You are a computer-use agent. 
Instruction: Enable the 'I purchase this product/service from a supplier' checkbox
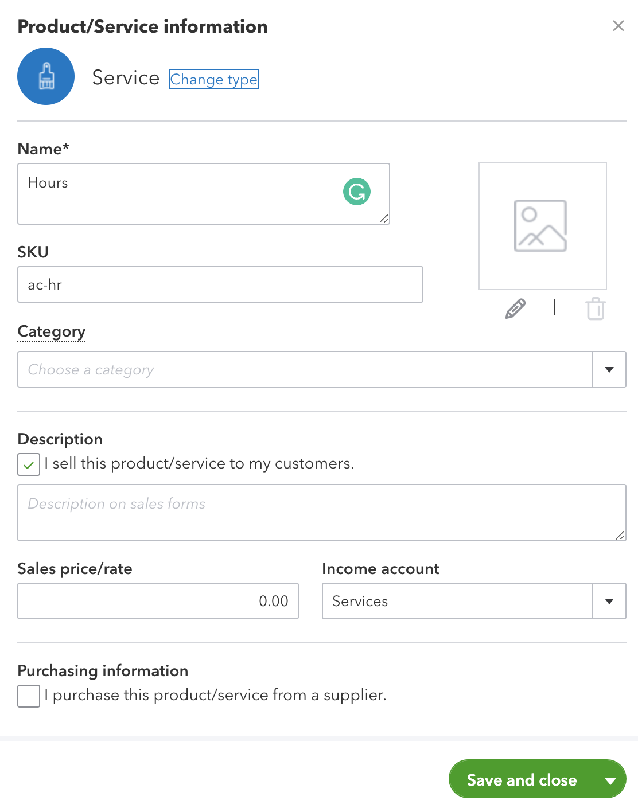tap(28, 696)
